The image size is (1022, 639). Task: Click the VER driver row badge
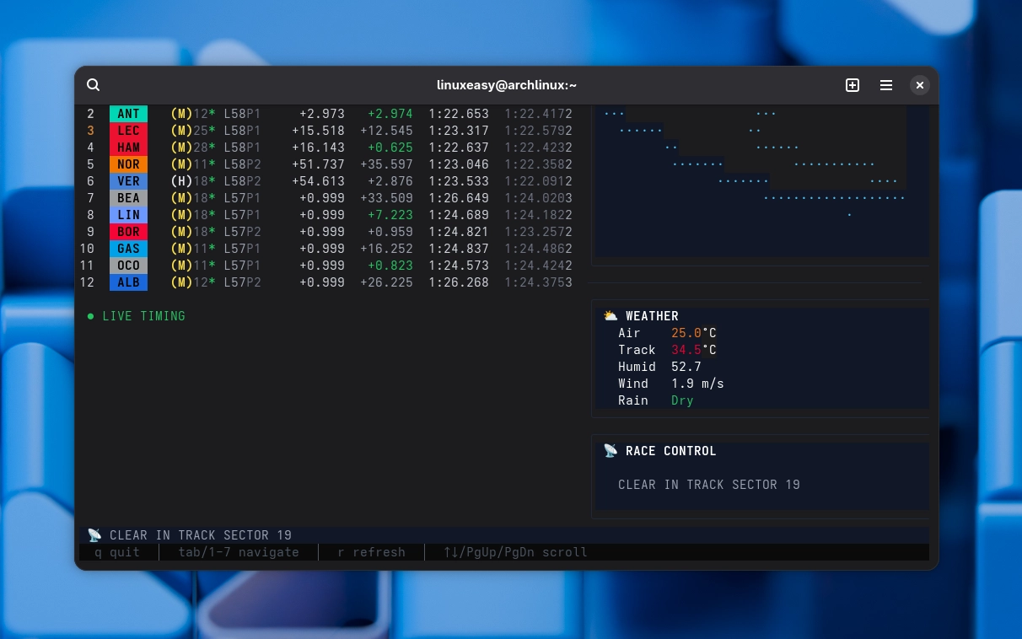pyautogui.click(x=128, y=181)
